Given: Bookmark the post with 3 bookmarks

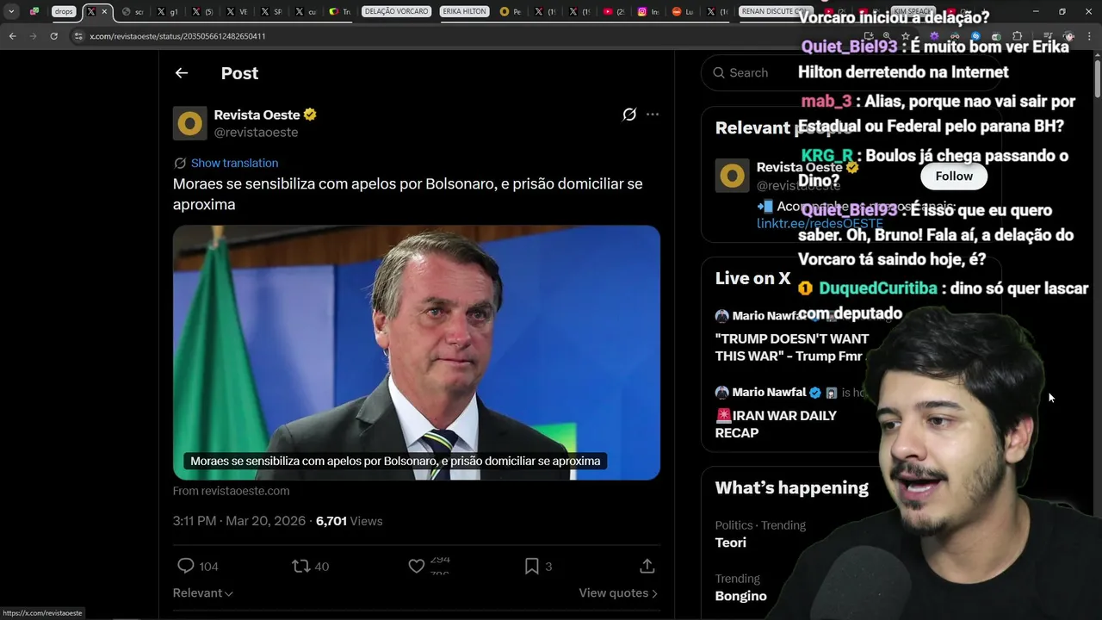Looking at the screenshot, I should (532, 566).
